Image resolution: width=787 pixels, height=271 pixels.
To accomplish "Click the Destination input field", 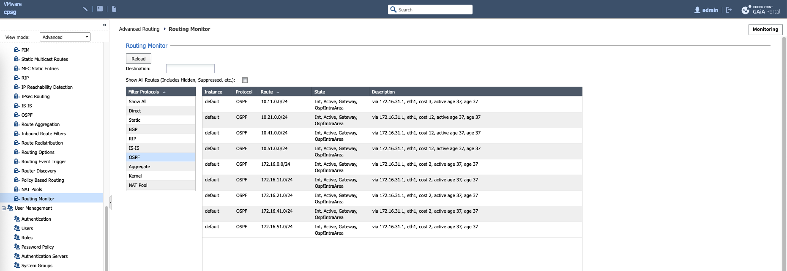I will pos(190,68).
